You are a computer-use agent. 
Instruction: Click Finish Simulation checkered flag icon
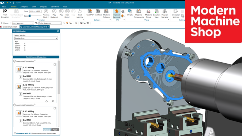pos(5,12)
